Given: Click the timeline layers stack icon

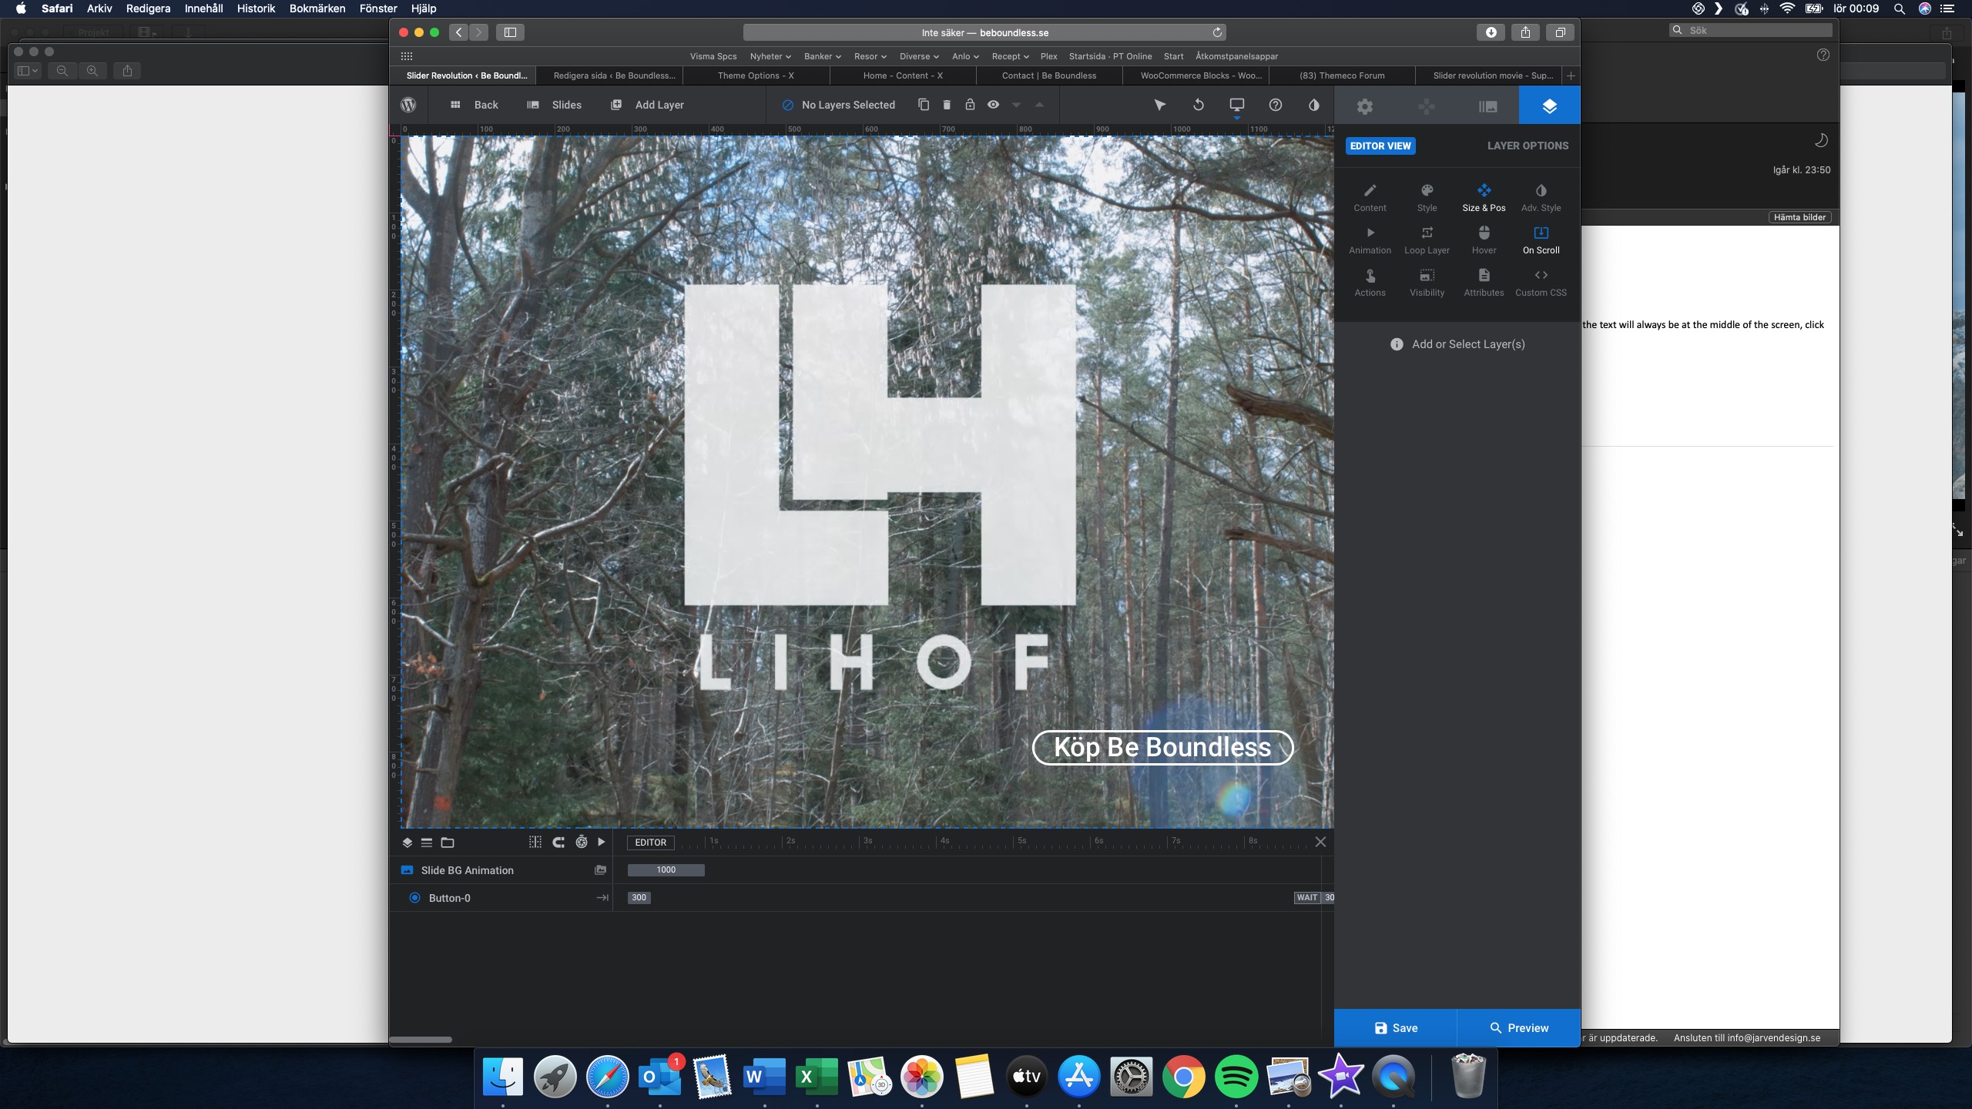Looking at the screenshot, I should pyautogui.click(x=407, y=843).
